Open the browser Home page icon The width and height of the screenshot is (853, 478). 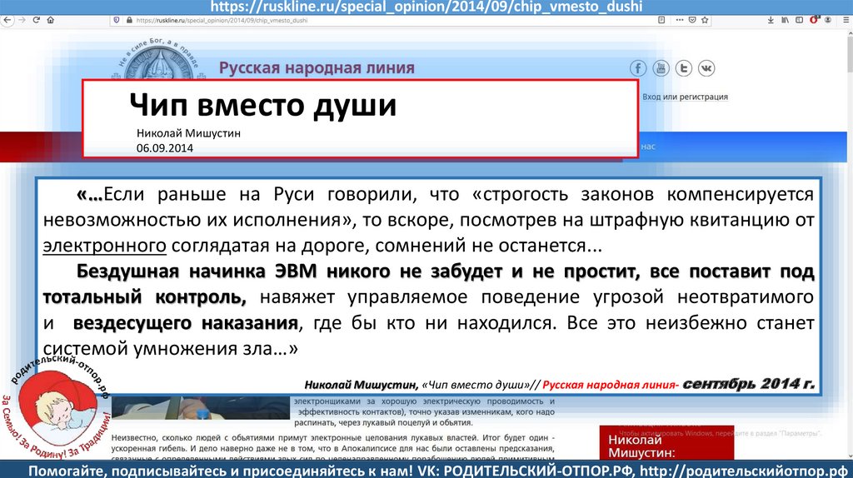[x=51, y=20]
